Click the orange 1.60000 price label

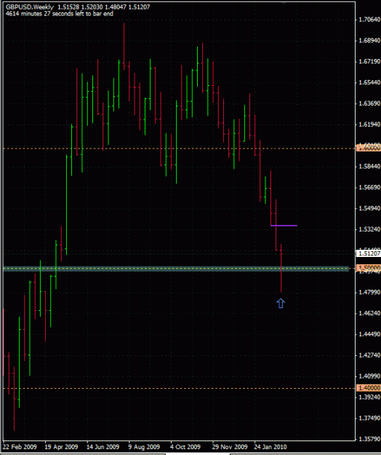(x=369, y=149)
